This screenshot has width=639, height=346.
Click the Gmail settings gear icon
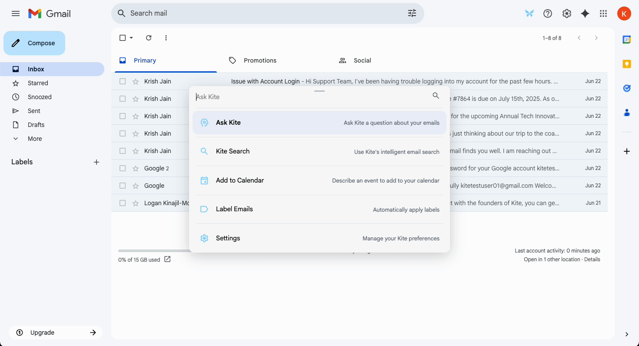pyautogui.click(x=567, y=13)
